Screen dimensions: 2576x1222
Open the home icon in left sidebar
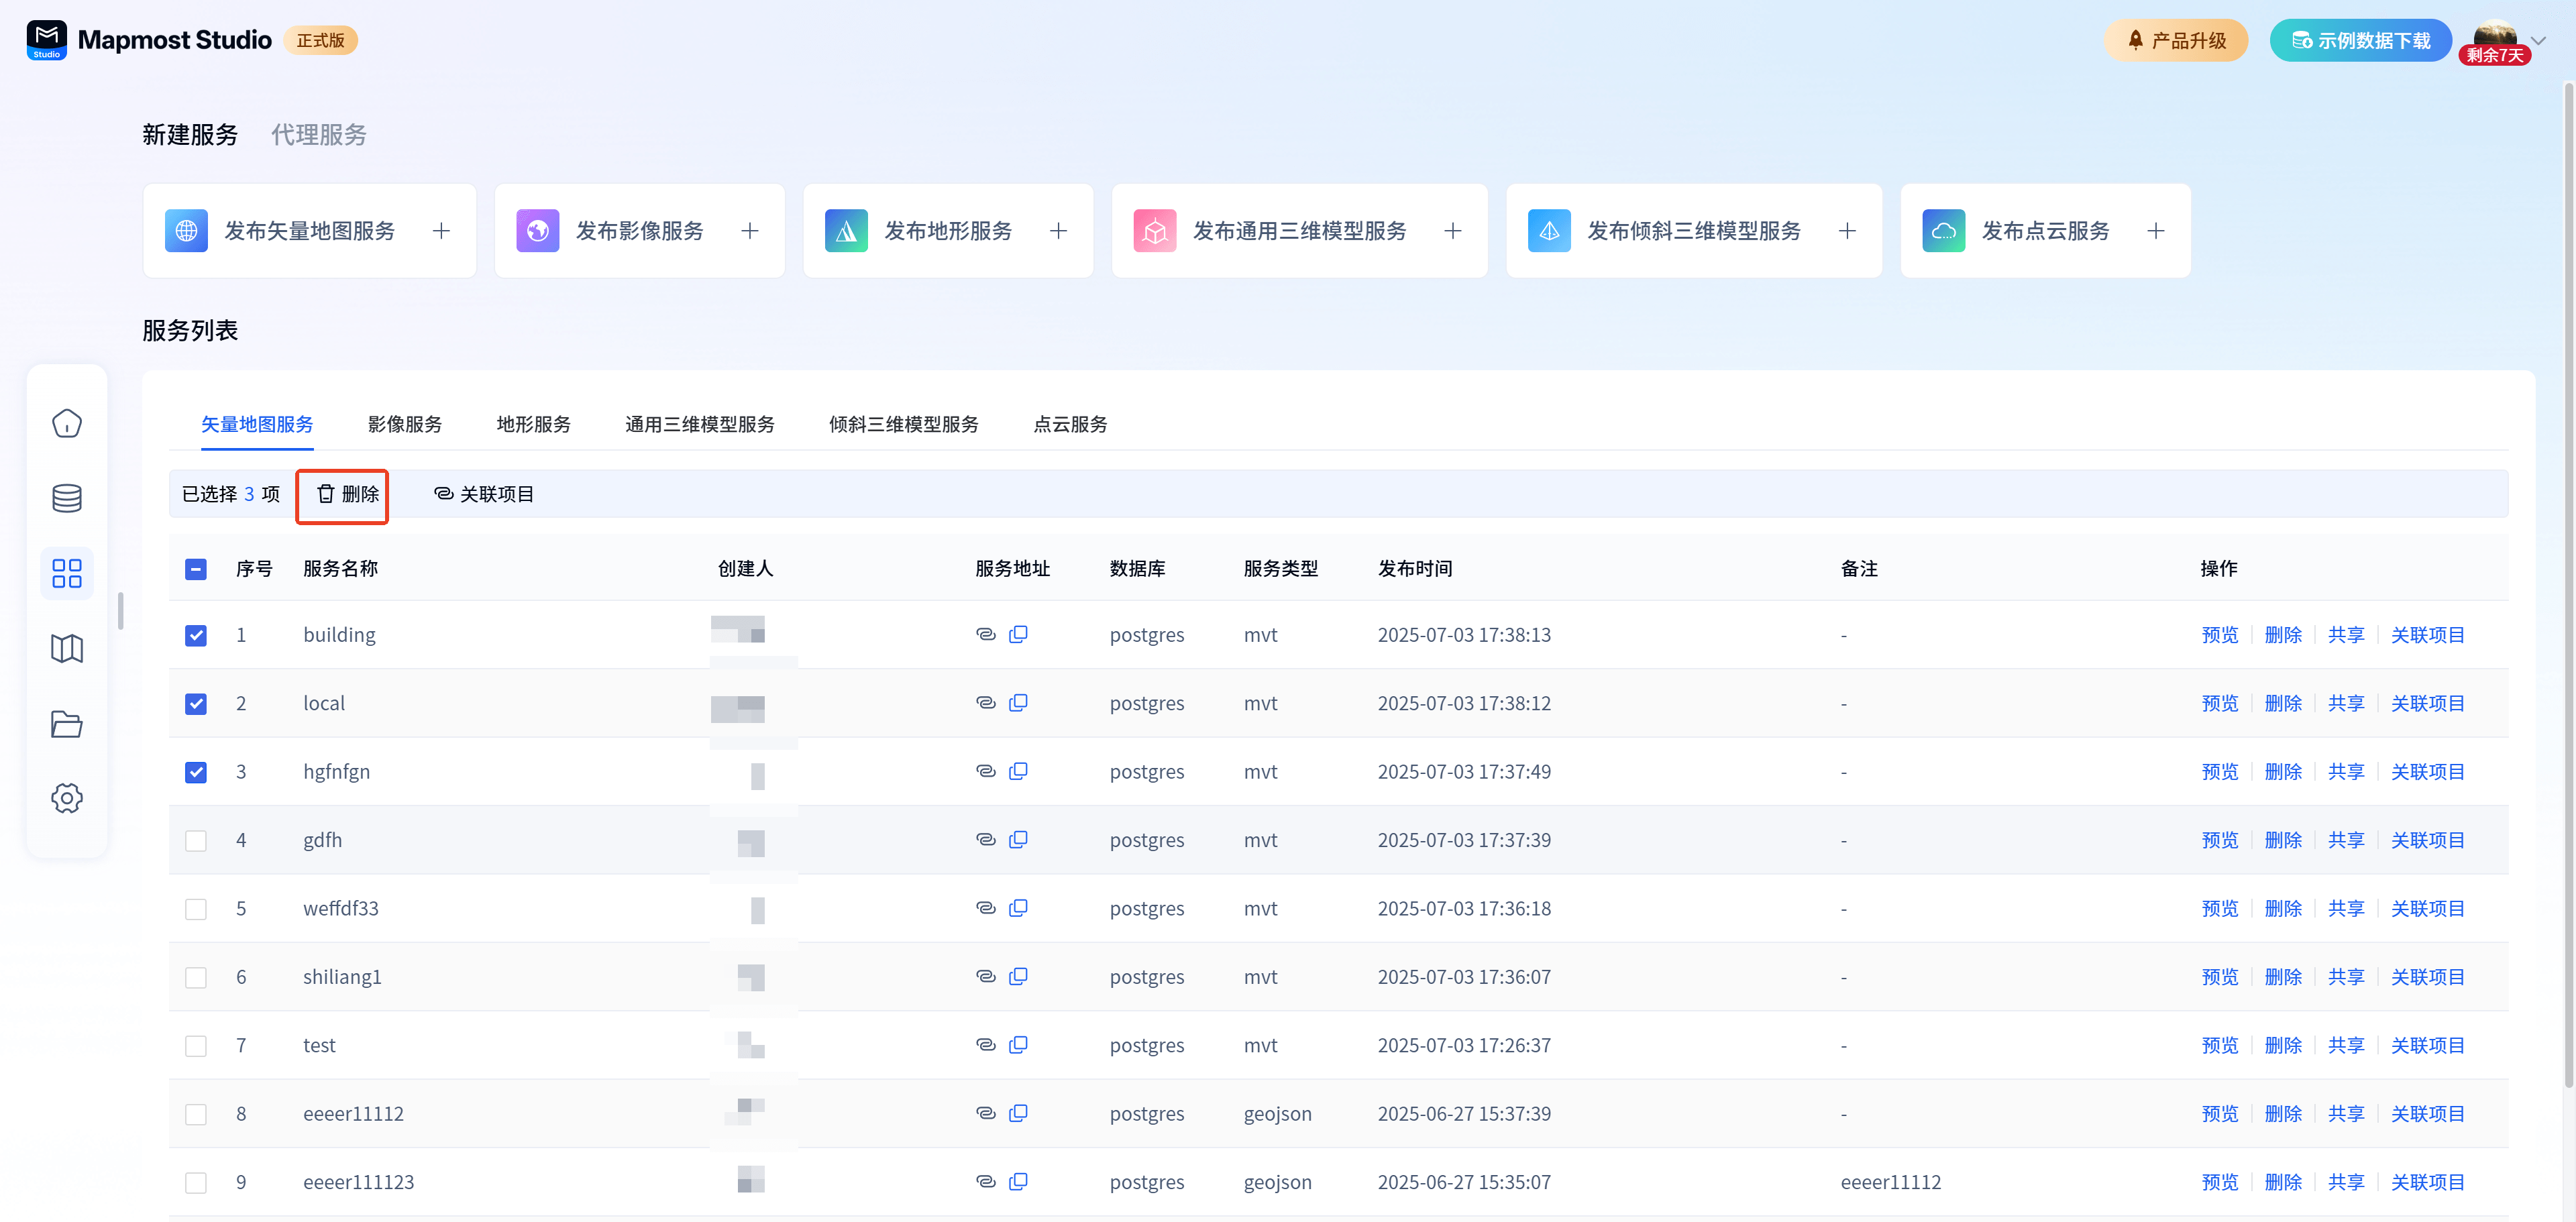pos(66,424)
